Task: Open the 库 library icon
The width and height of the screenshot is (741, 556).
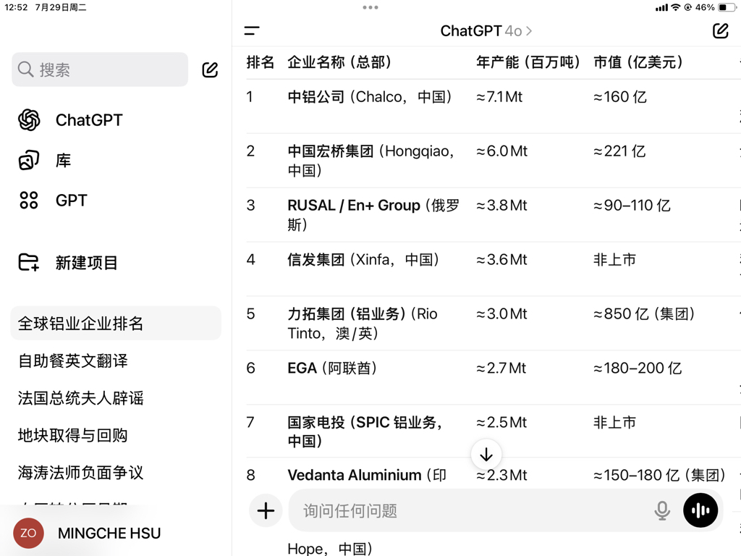Action: (29, 160)
